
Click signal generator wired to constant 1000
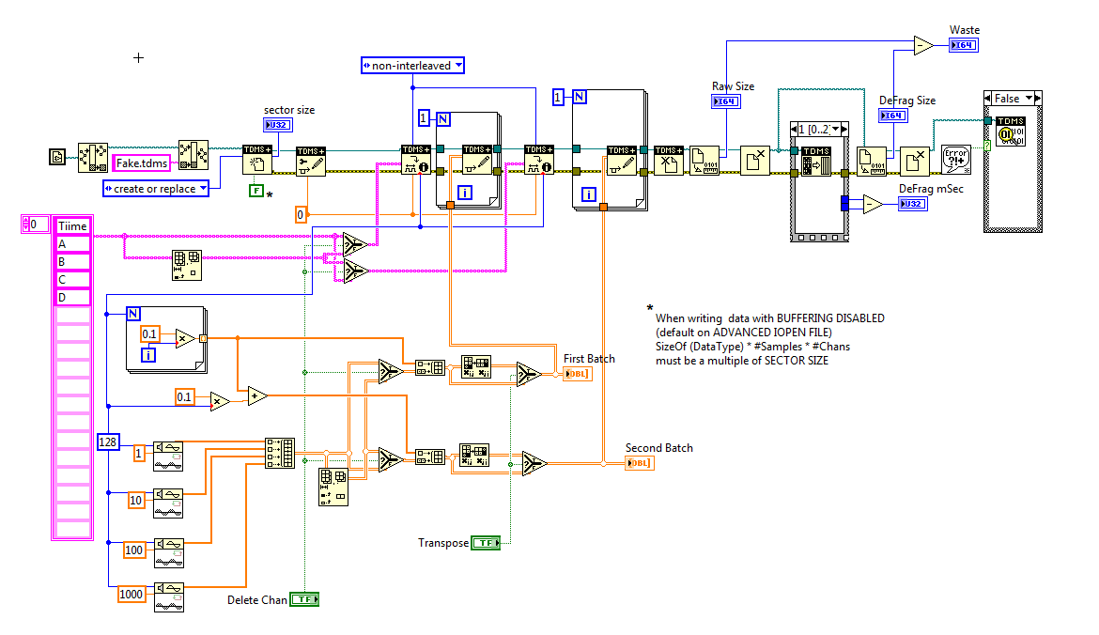[x=169, y=597]
